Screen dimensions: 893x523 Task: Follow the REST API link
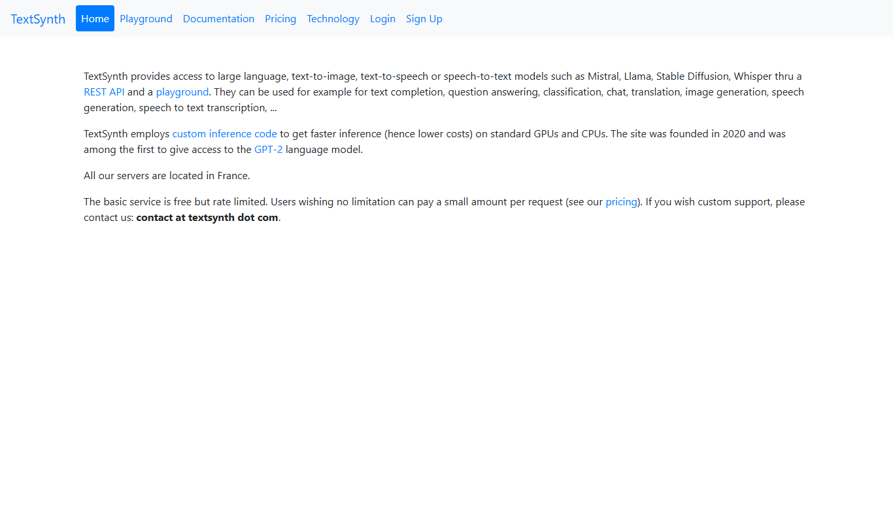[x=104, y=92]
